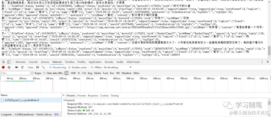This screenshot has height=117, width=271.
Task: Switch to the Application tab
Action: click(95, 62)
